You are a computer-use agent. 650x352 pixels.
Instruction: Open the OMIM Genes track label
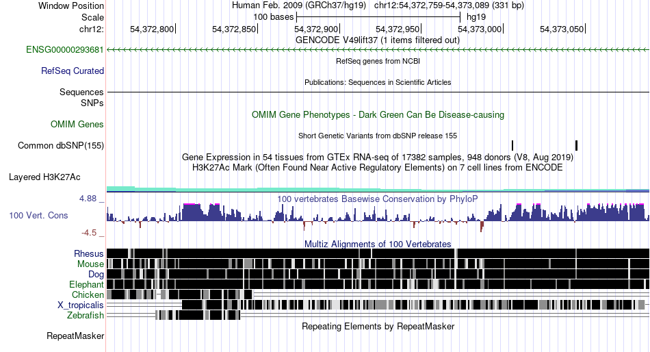tap(77, 124)
